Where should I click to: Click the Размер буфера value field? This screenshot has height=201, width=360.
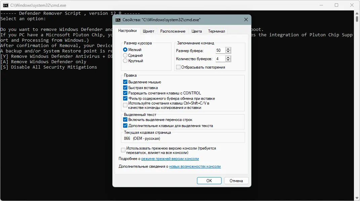pyautogui.click(x=221, y=50)
